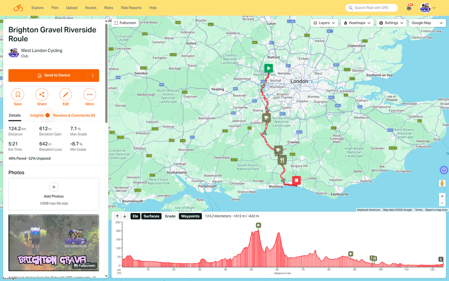Open the Routes menu item
Viewport: 449px width, 281px height.
coord(91,8)
